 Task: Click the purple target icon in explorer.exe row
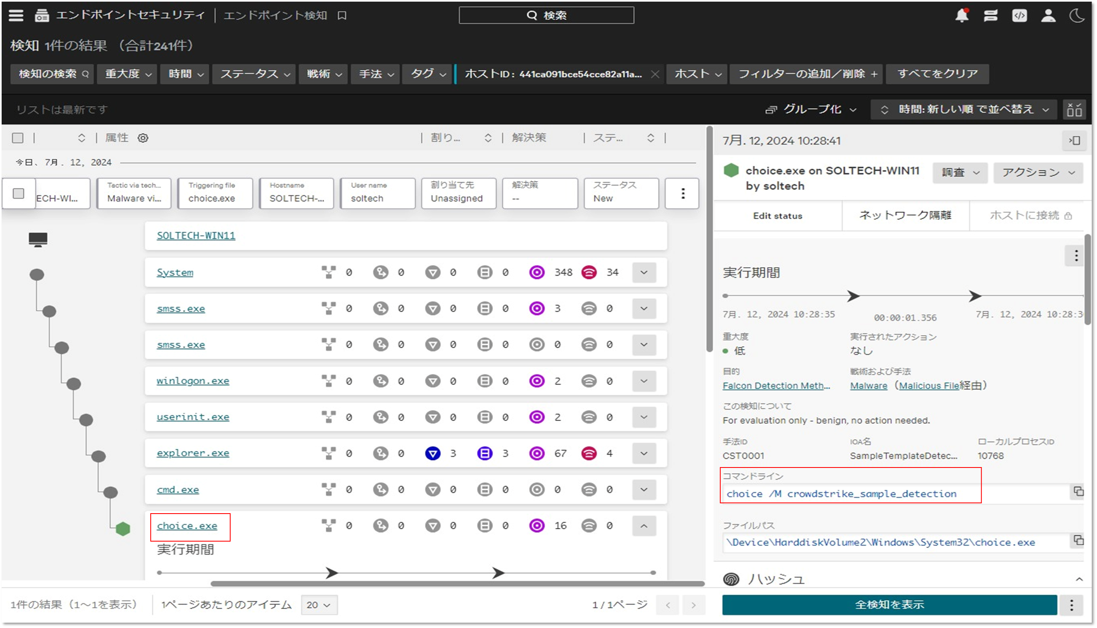[x=537, y=454]
